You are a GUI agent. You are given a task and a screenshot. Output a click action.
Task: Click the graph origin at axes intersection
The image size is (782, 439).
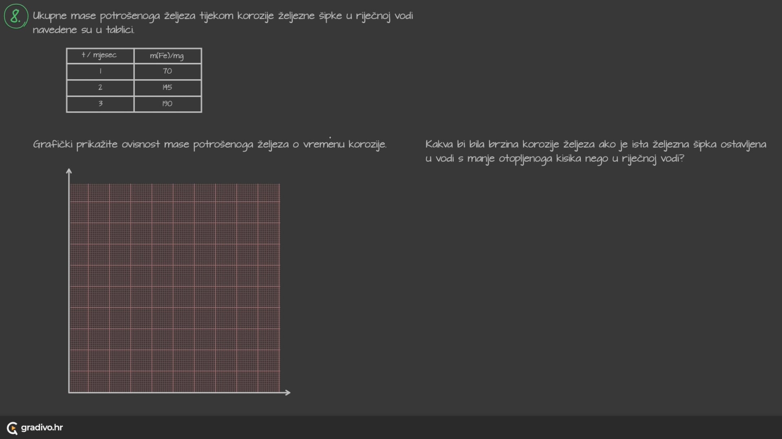(x=69, y=392)
